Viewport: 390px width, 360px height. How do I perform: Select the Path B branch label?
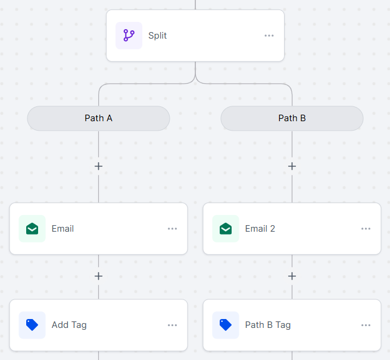point(292,118)
